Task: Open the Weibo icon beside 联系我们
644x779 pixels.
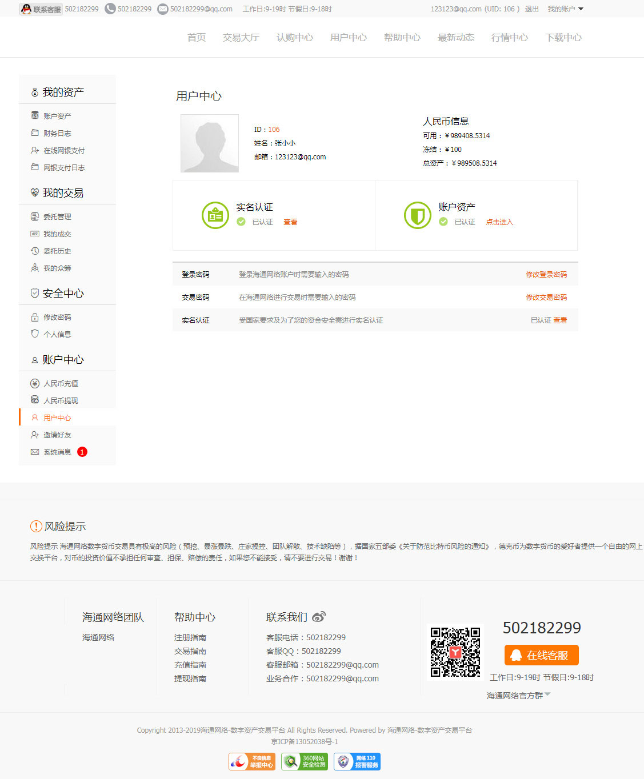Action: tap(319, 617)
